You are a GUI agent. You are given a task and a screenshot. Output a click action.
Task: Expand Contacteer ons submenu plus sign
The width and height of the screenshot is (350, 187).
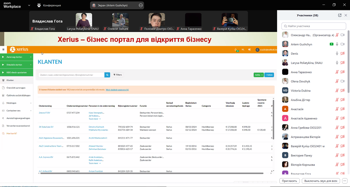(31, 110)
